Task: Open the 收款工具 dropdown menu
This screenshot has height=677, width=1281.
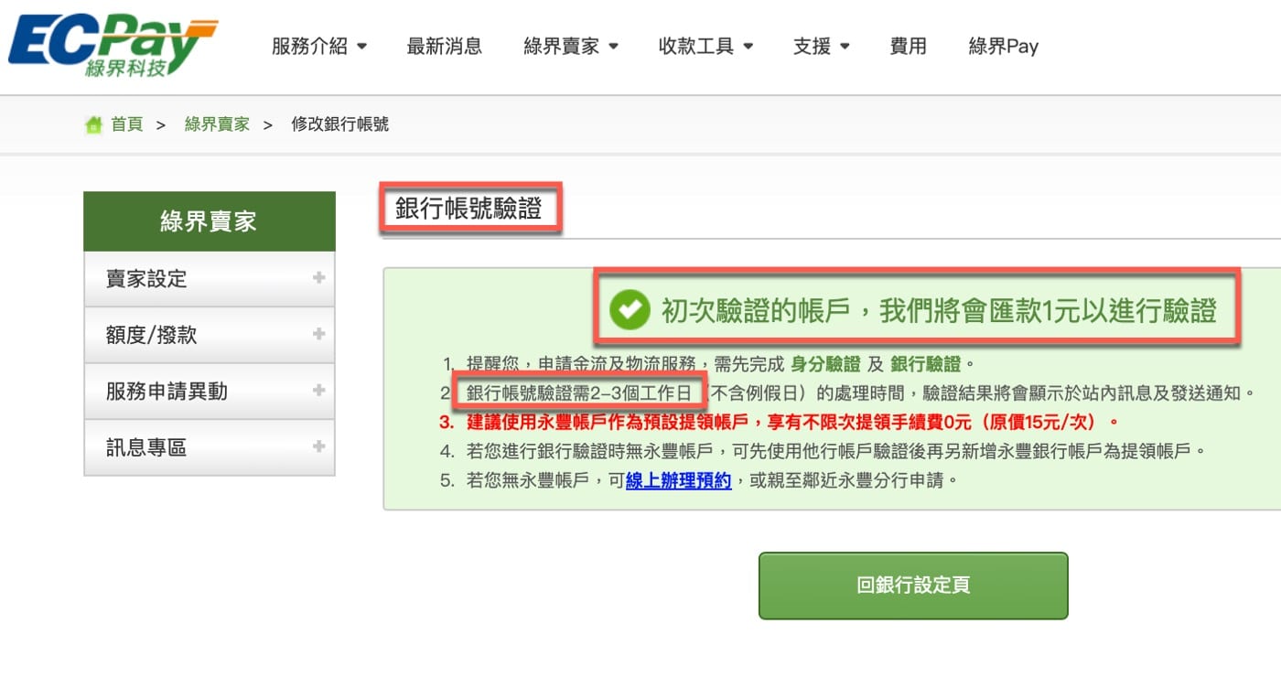Action: tap(705, 46)
